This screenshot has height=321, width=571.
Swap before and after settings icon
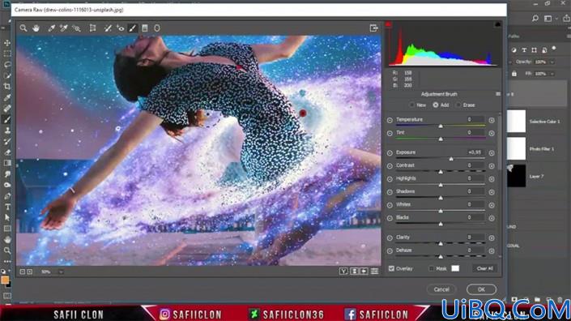click(354, 272)
